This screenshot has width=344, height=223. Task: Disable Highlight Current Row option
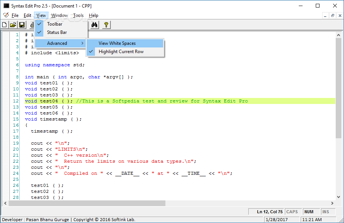pyautogui.click(x=125, y=52)
